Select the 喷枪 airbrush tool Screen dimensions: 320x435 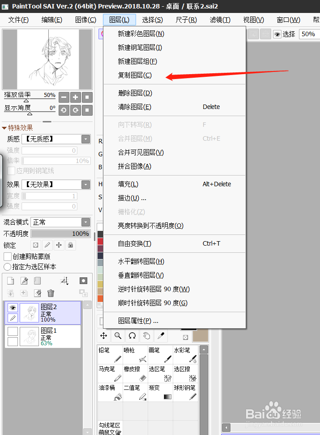tap(135, 355)
